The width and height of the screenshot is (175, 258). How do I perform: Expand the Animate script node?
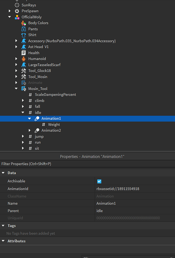tap(16, 83)
